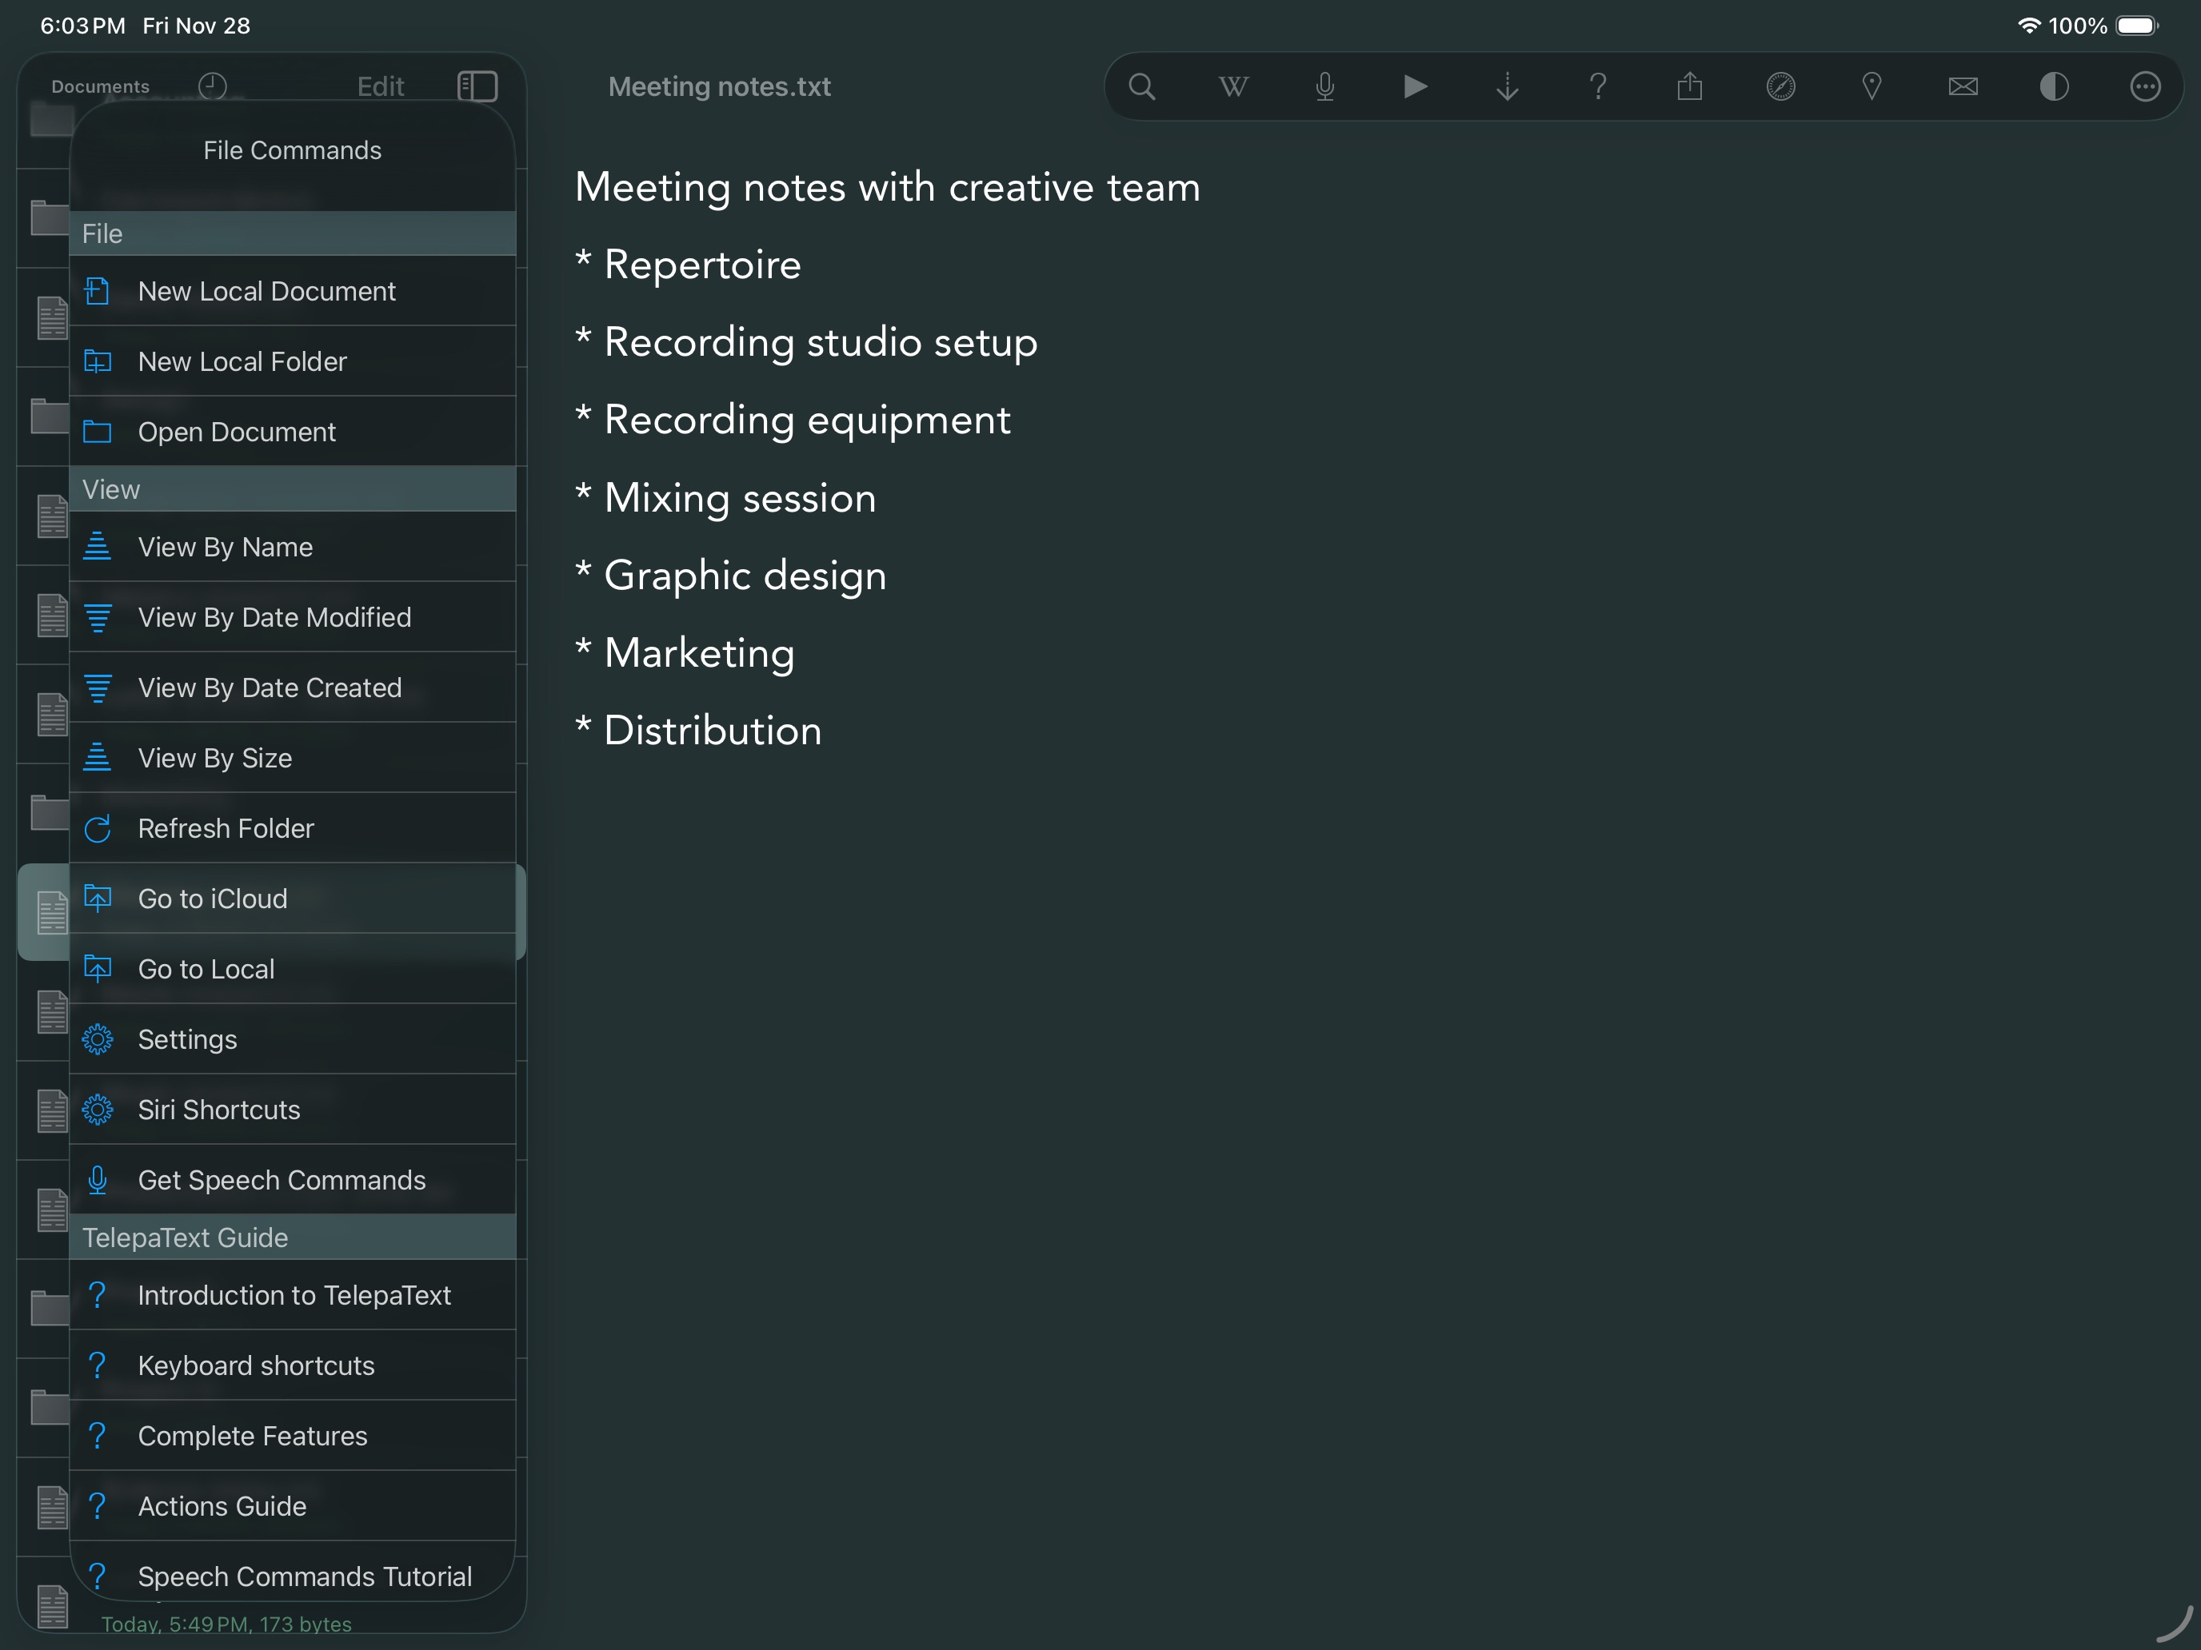Open the search magnifier tool
Viewport: 2201px width, 1650px height.
click(1141, 86)
